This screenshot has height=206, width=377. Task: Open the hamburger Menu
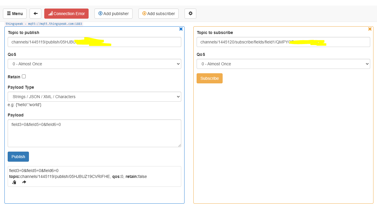[15, 14]
